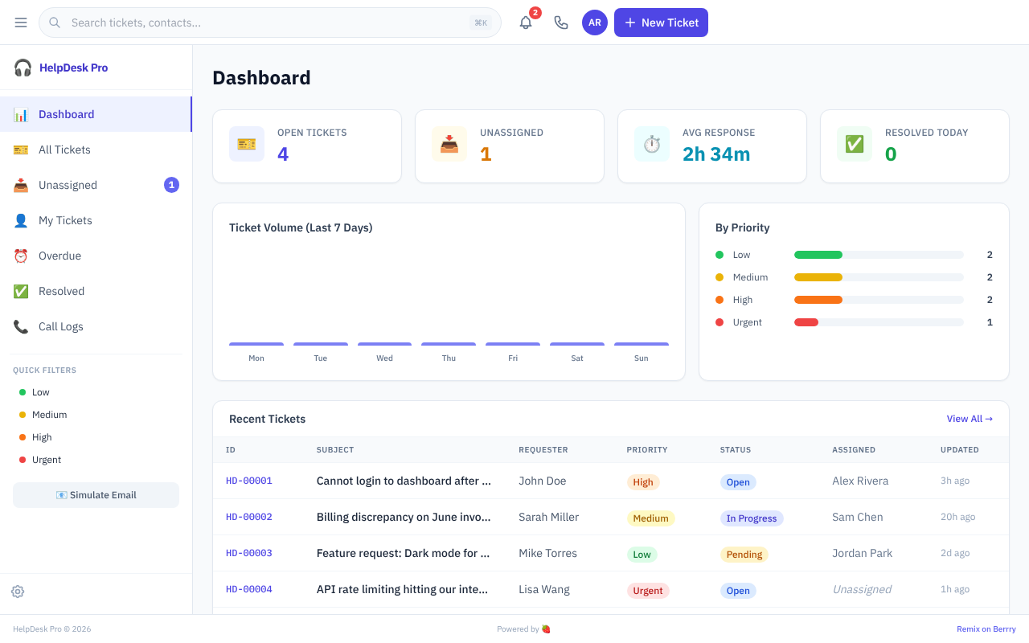This screenshot has height=643, width=1029.
Task: Open the AR user avatar
Action: (595, 23)
